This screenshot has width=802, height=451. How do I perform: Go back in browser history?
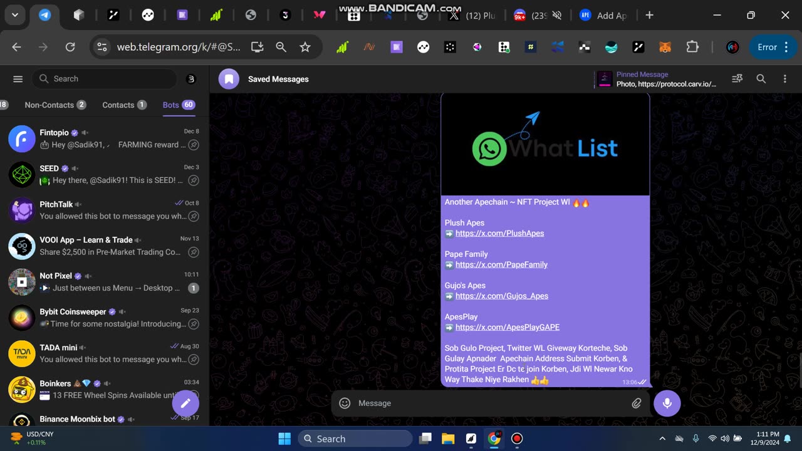[x=17, y=47]
